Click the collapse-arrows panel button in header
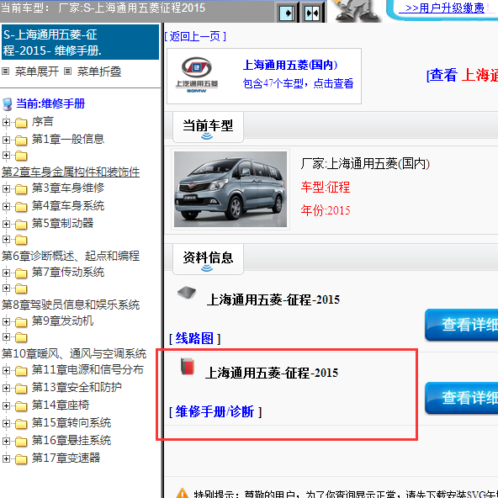 312,13
